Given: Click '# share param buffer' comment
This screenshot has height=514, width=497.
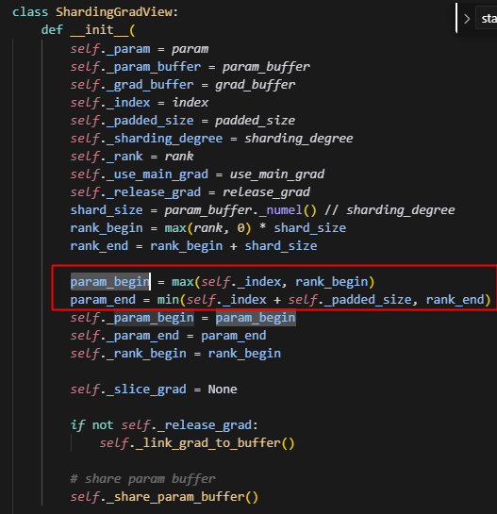Looking at the screenshot, I should click(x=143, y=478).
